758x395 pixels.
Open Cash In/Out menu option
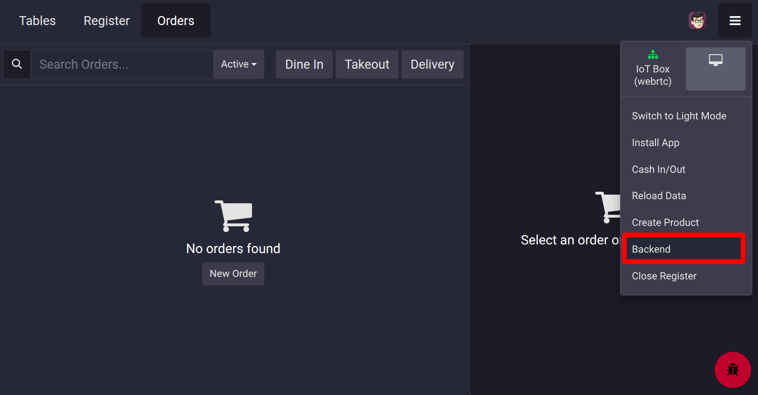pyautogui.click(x=658, y=170)
